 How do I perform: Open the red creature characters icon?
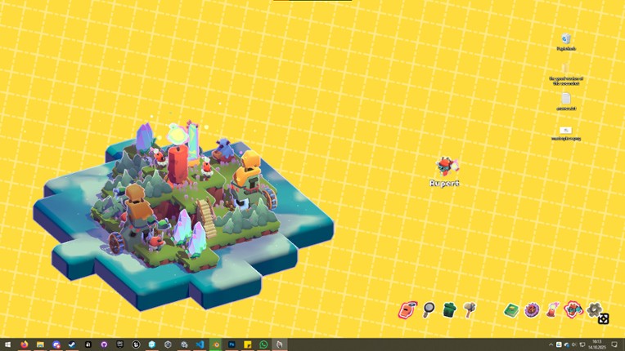pyautogui.click(x=573, y=309)
